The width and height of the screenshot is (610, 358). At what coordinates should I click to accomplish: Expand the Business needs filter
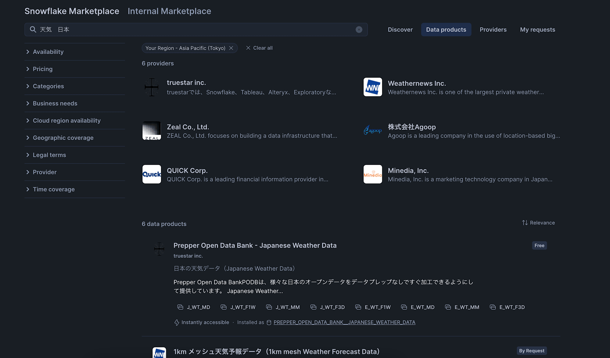75,103
